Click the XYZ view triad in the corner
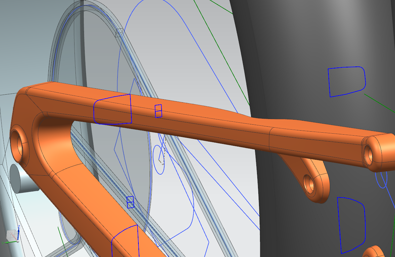This screenshot has height=257, width=395. [x=13, y=235]
